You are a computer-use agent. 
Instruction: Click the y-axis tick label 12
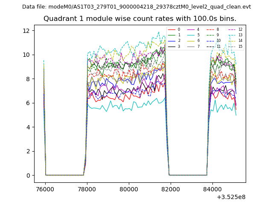pyautogui.click(x=27, y=31)
